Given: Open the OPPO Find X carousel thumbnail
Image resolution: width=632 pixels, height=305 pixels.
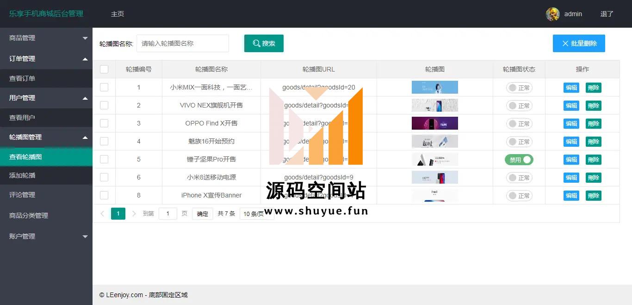Looking at the screenshot, I should point(435,123).
